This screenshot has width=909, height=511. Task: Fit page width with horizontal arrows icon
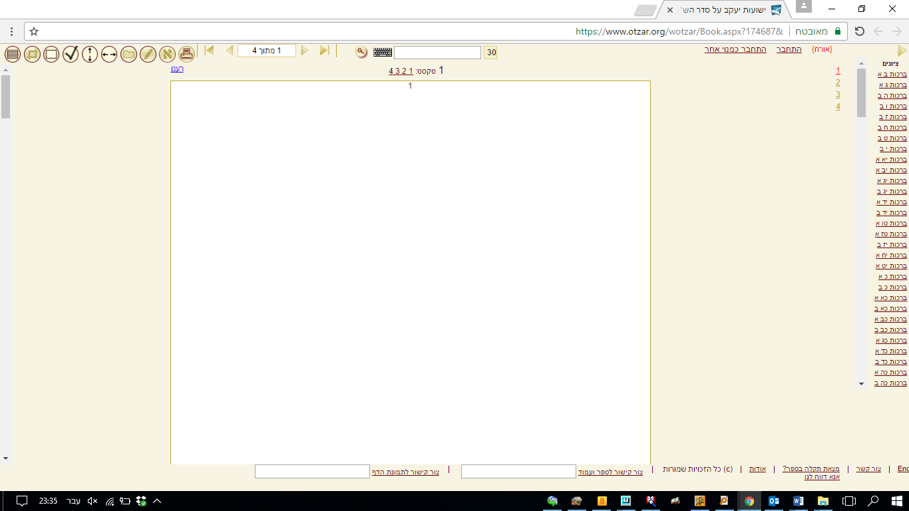pyautogui.click(x=109, y=55)
